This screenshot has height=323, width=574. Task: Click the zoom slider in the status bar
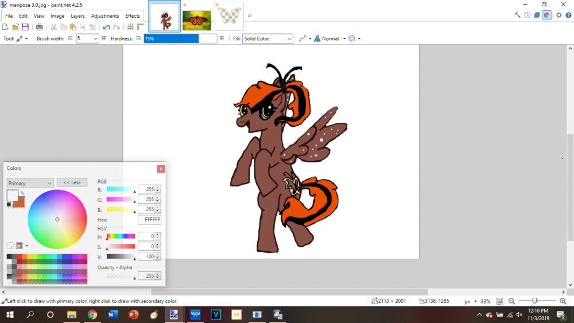537,301
